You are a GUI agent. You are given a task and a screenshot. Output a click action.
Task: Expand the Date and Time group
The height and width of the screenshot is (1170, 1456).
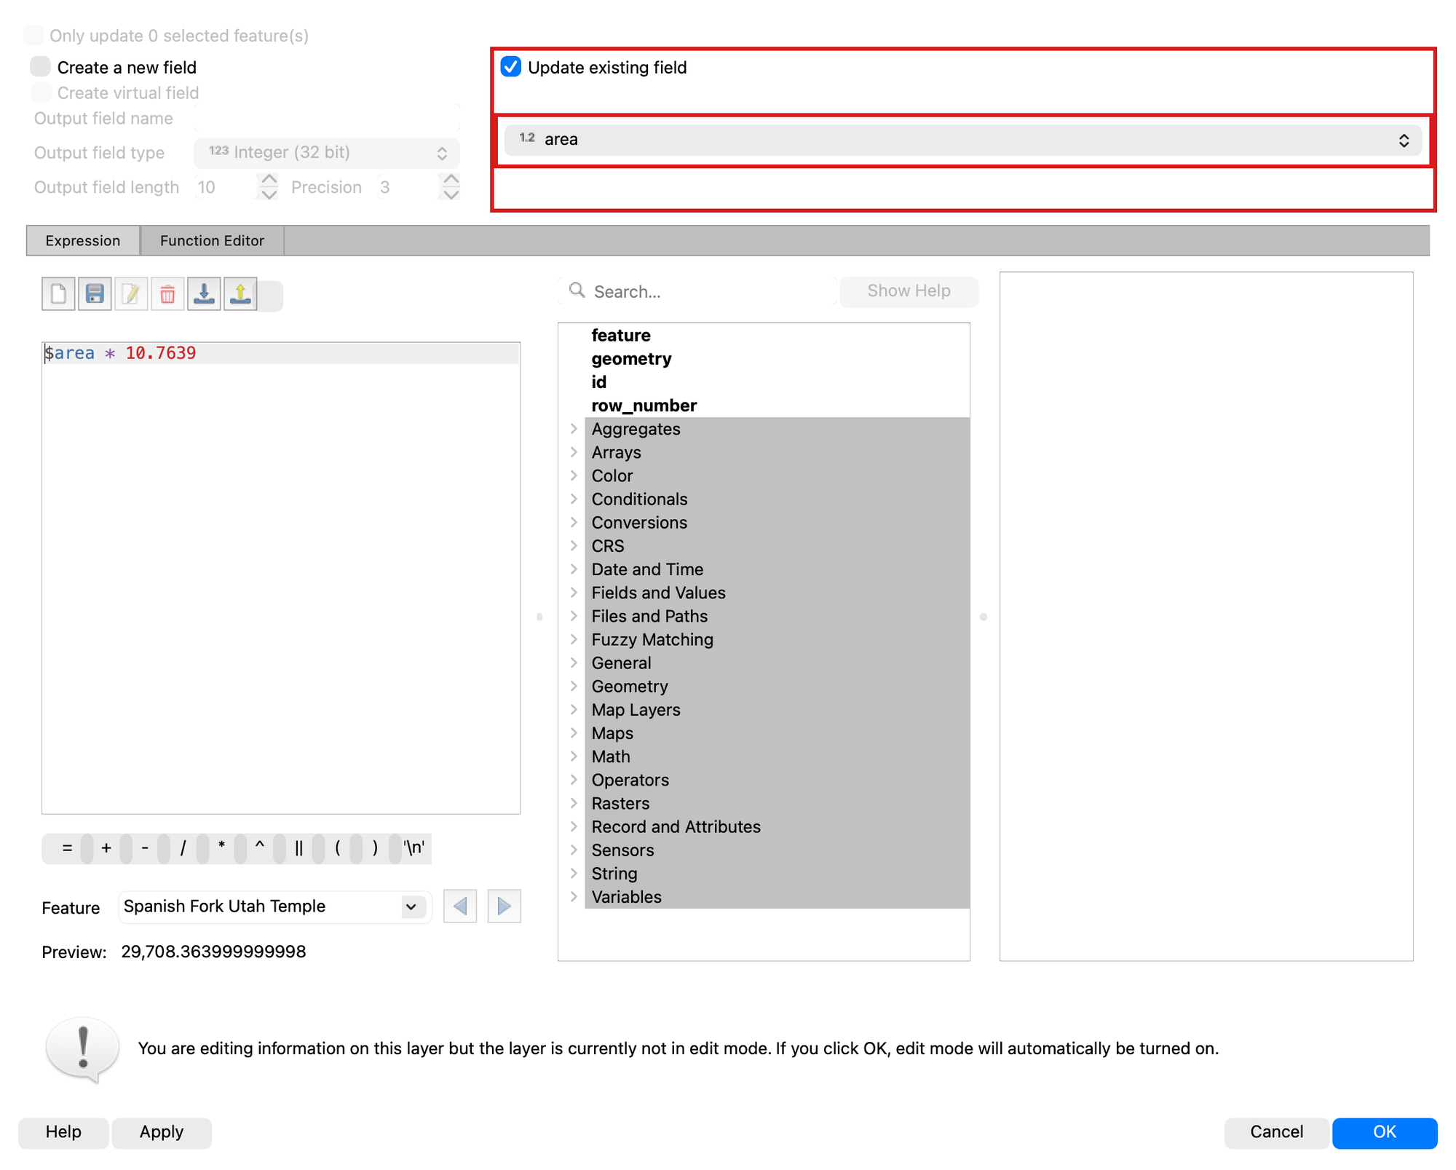(574, 569)
